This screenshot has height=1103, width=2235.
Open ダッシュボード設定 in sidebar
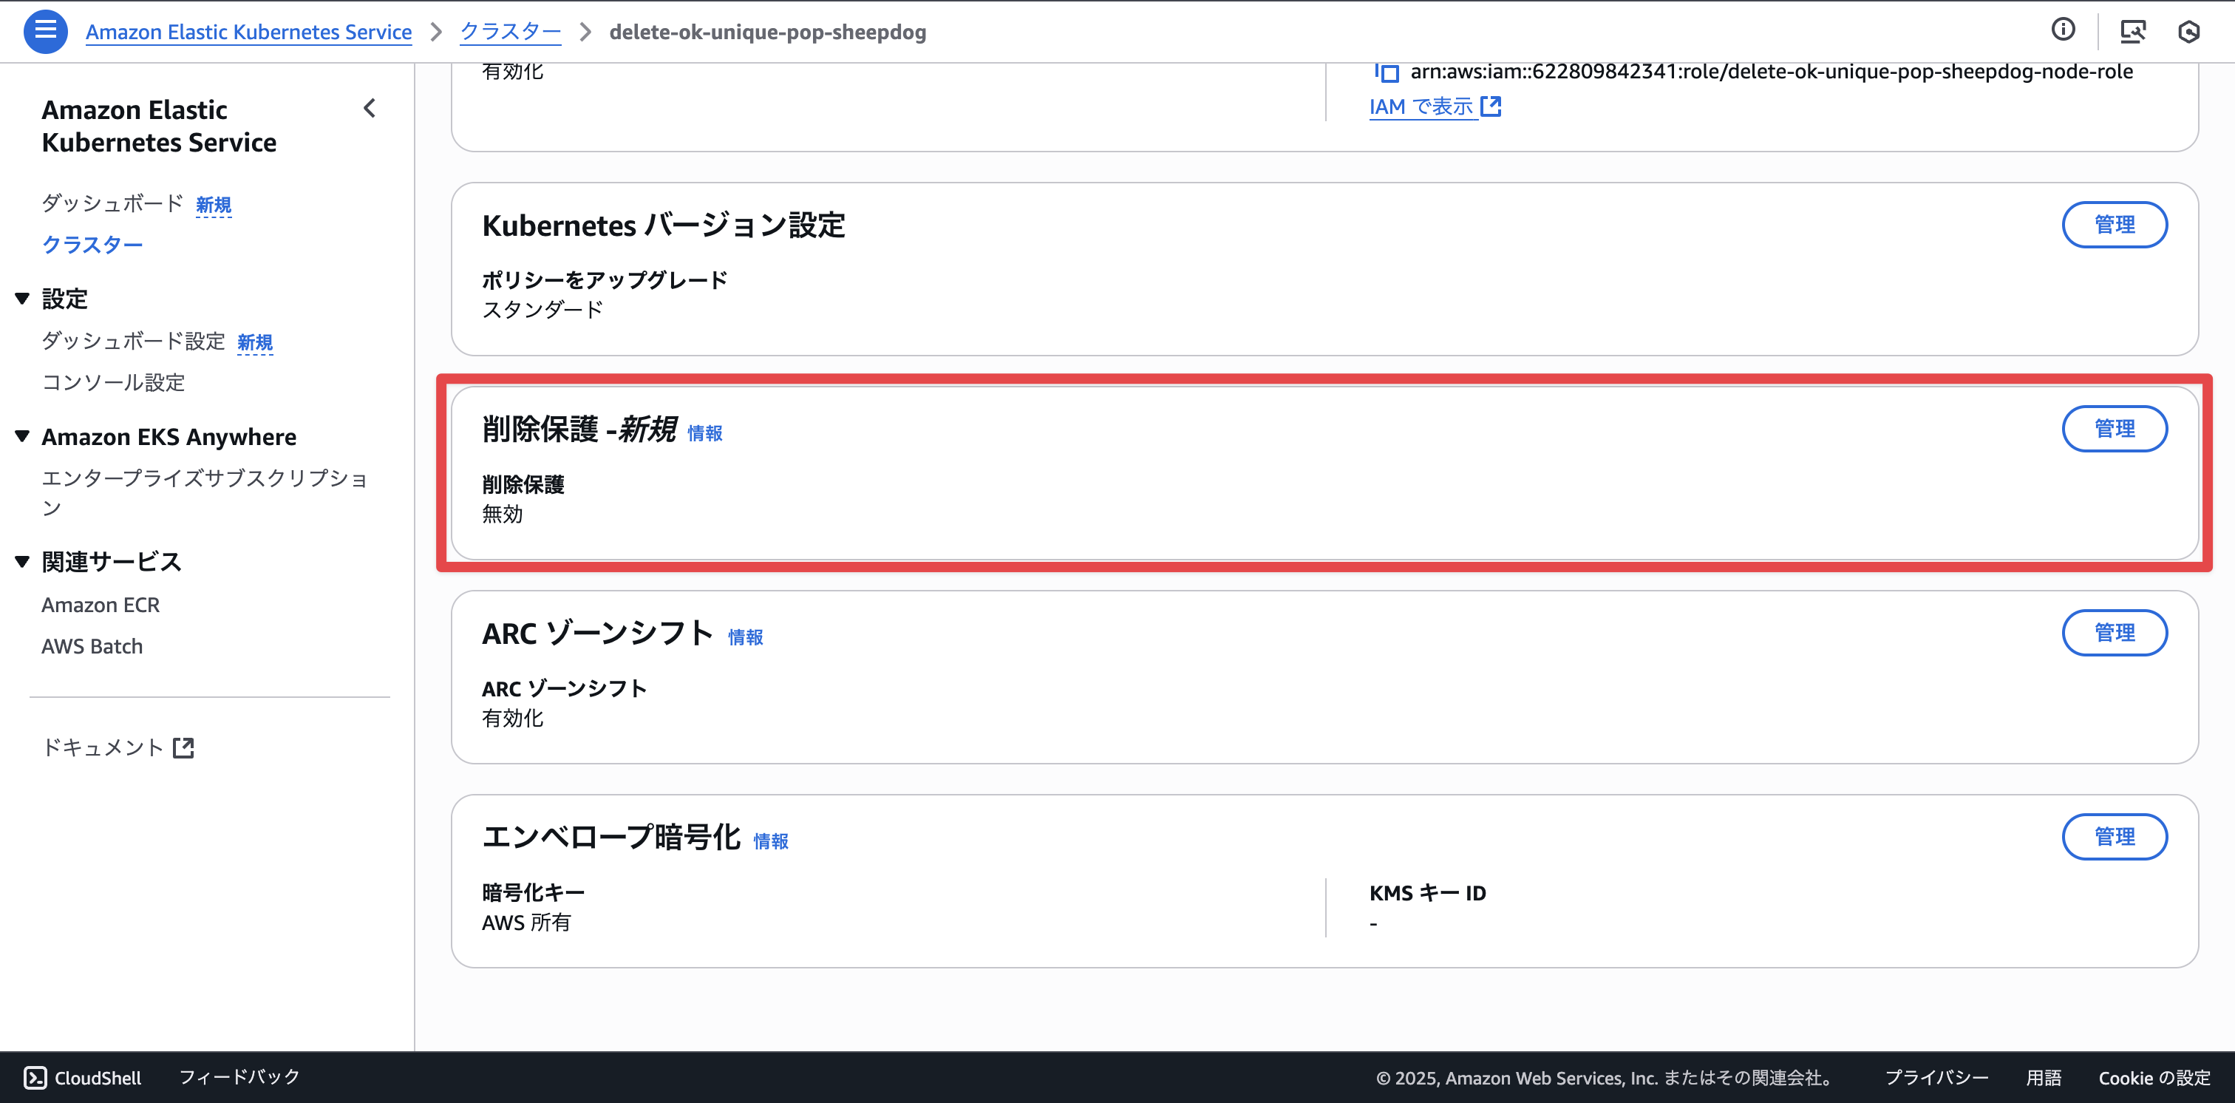point(134,341)
